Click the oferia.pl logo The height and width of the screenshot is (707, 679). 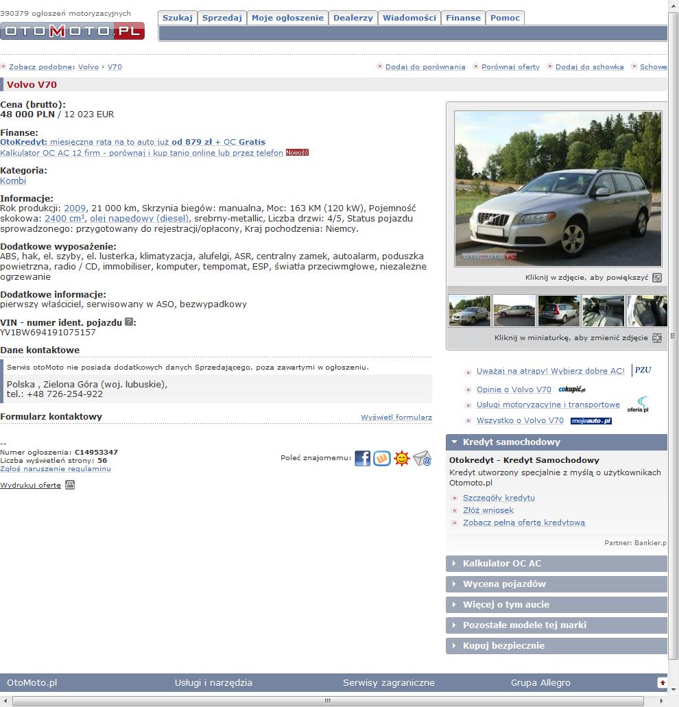pyautogui.click(x=638, y=405)
